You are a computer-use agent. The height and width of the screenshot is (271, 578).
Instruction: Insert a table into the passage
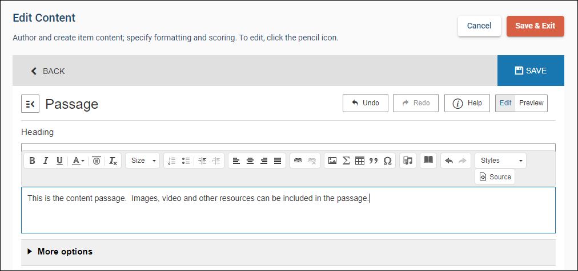click(360, 161)
